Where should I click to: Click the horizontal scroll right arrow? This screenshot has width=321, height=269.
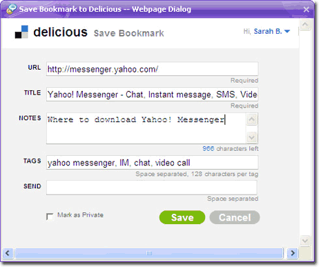point(293,253)
